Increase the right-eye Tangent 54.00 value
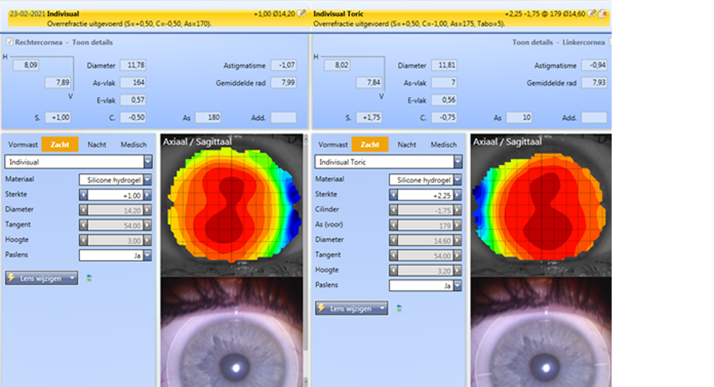Viewport: 714px width, 387px height. [148, 225]
